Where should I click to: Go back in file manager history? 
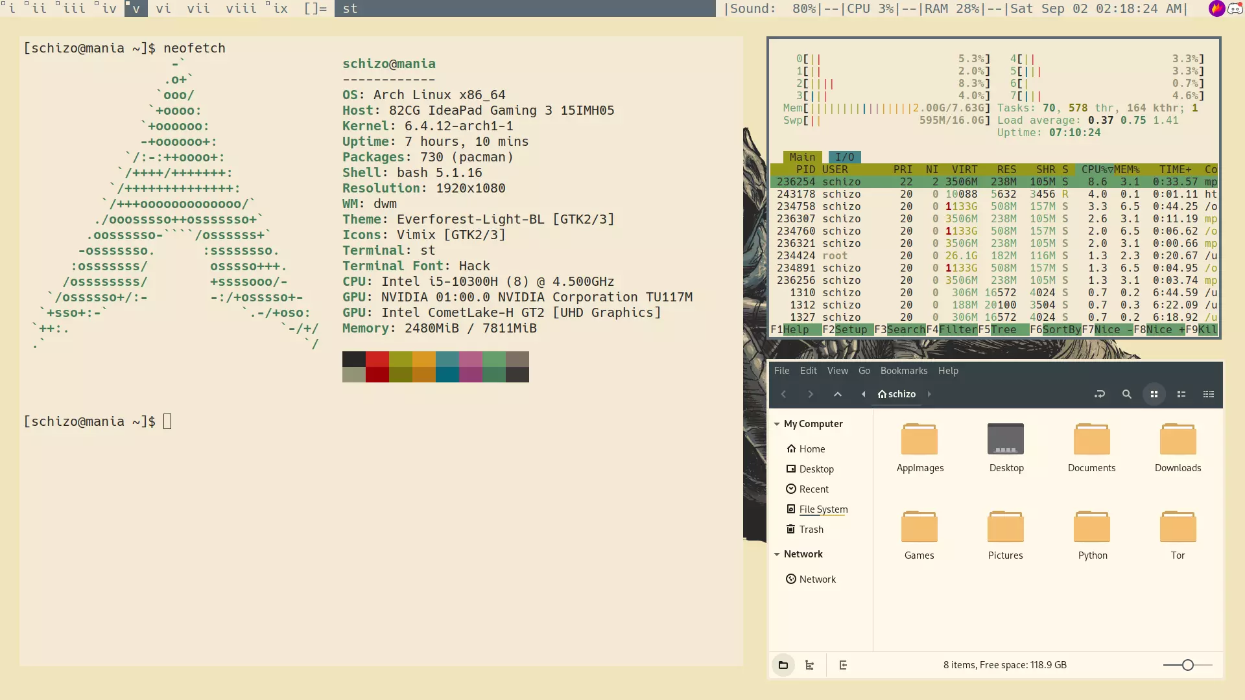point(783,394)
